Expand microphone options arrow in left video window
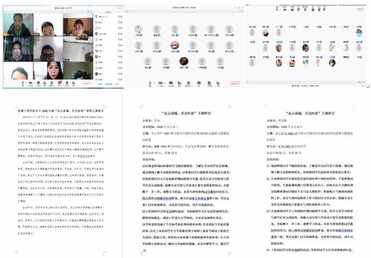371x258 pixels. (26, 83)
